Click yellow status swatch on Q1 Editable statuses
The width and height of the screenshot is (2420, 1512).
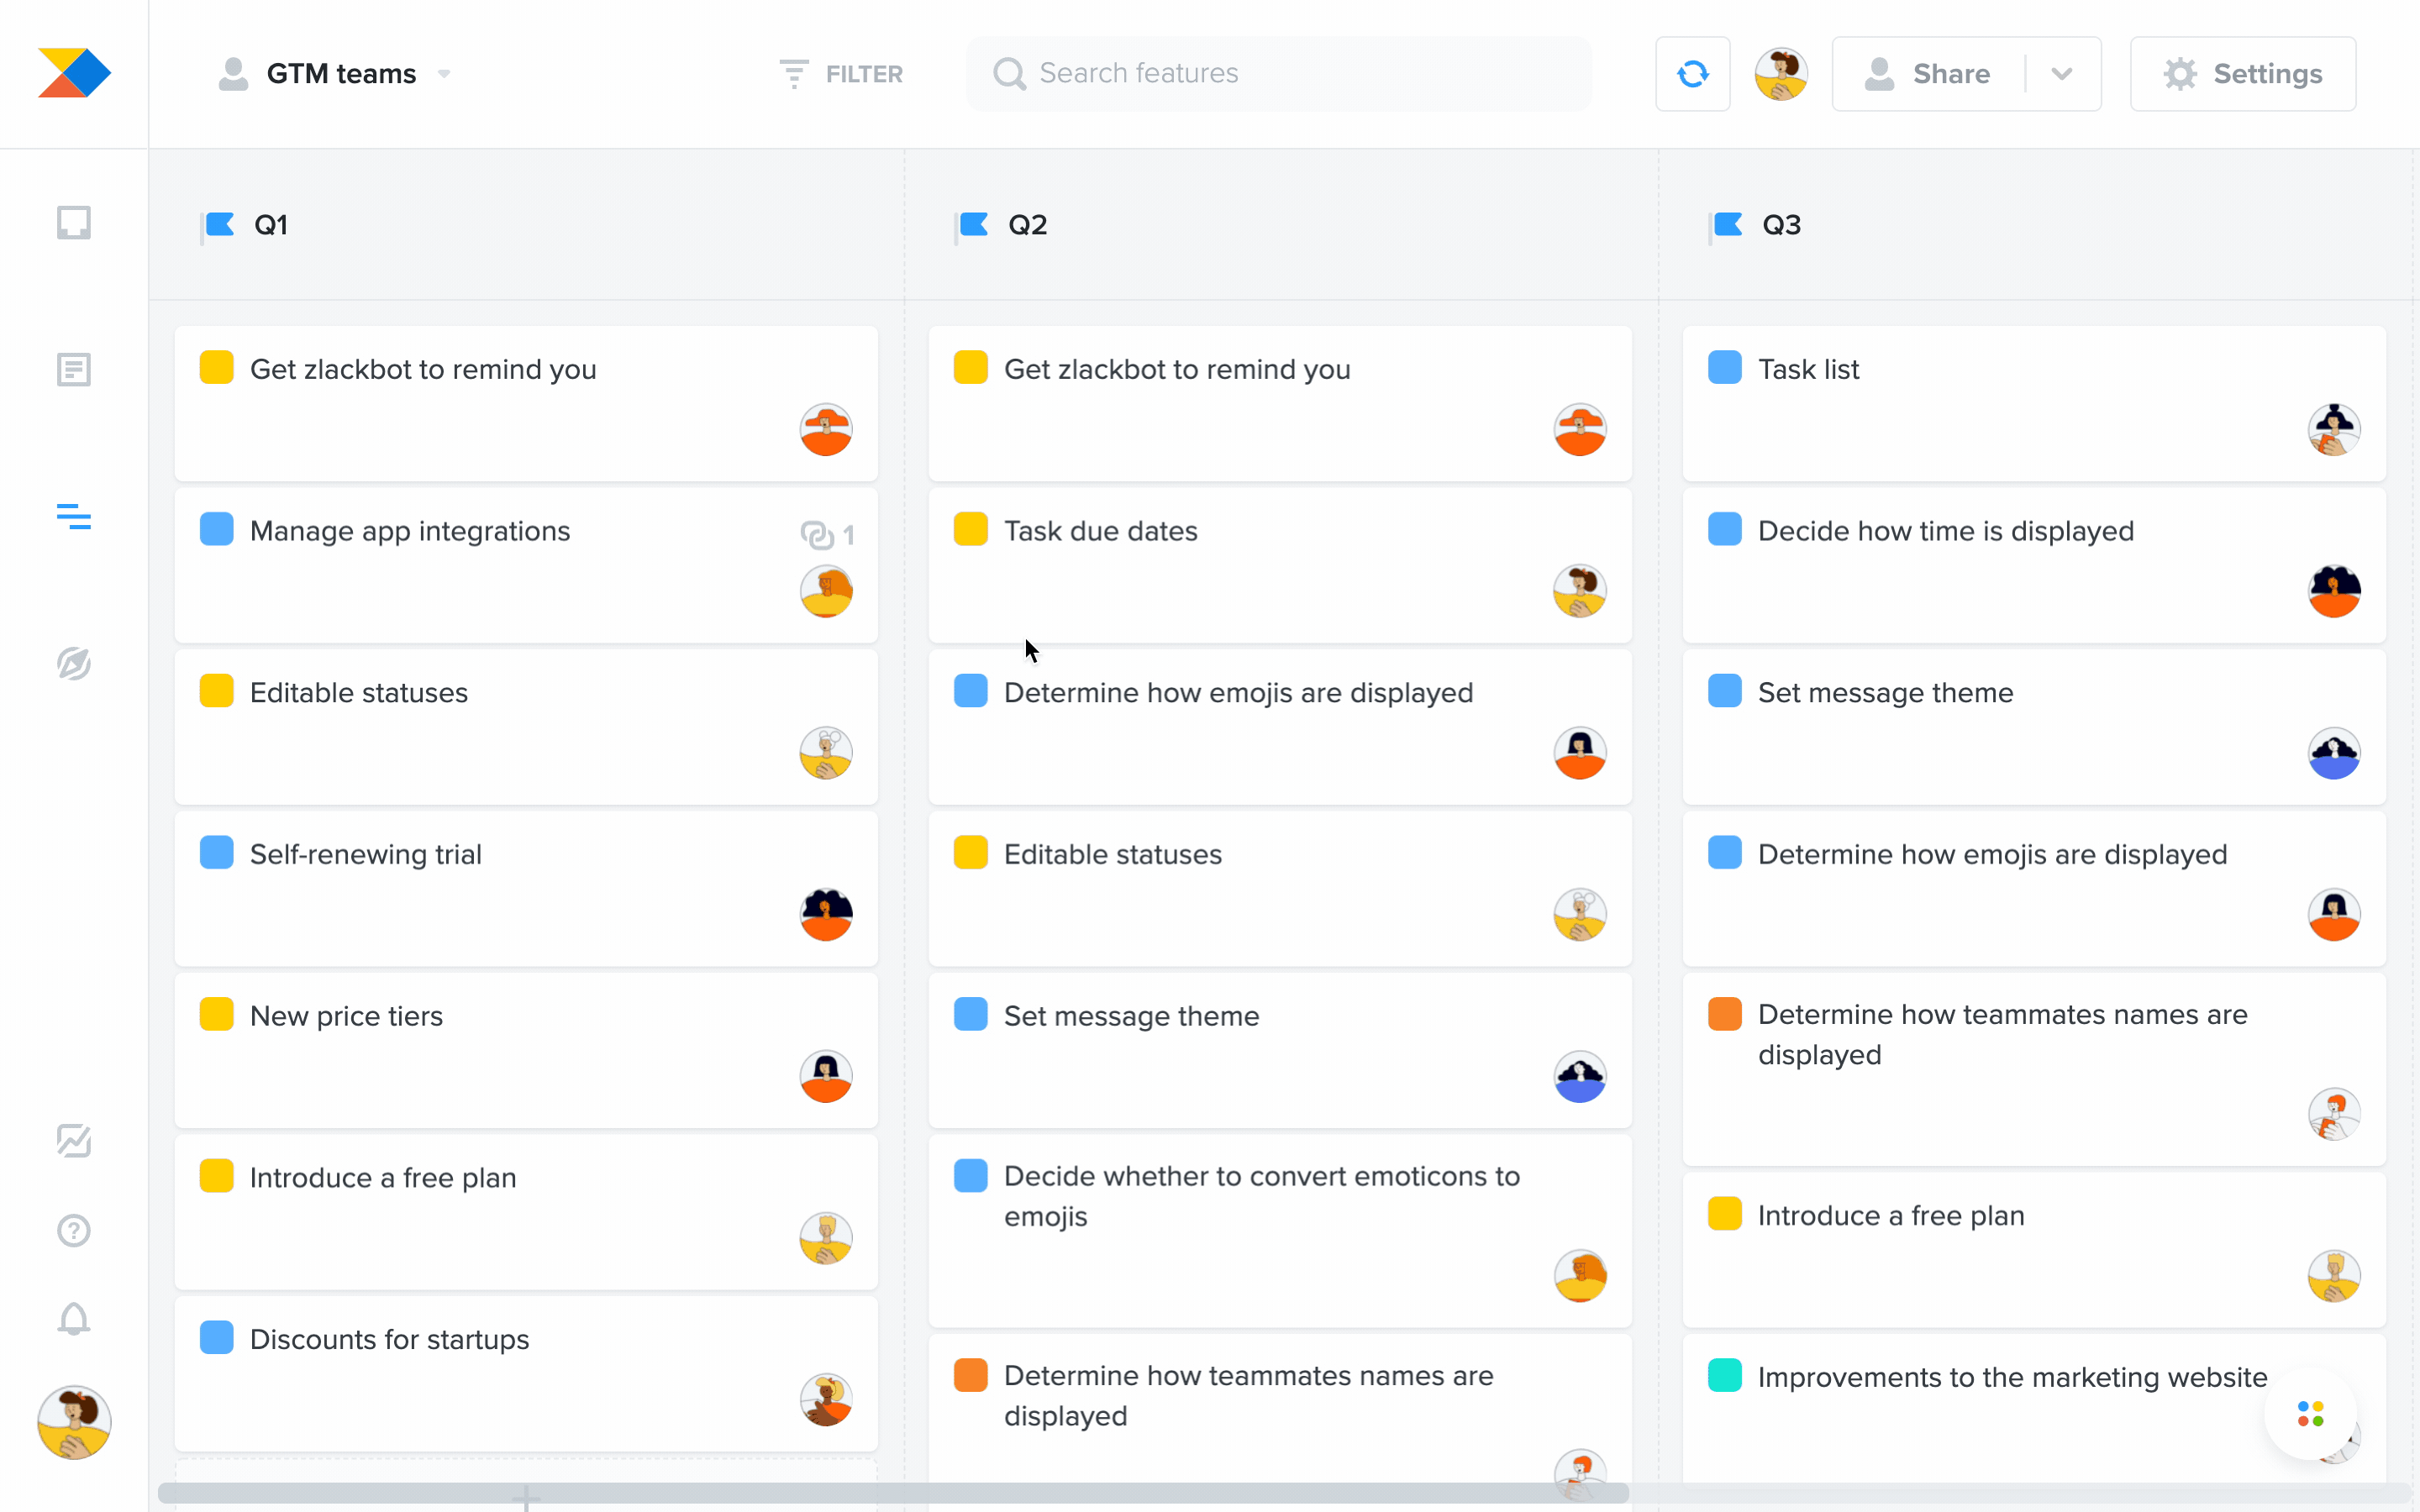pos(216,691)
